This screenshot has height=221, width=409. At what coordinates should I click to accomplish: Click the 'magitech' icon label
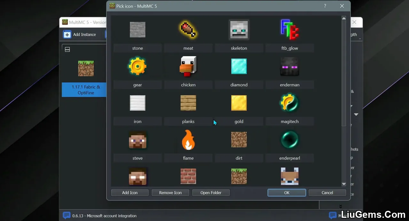tap(289, 121)
